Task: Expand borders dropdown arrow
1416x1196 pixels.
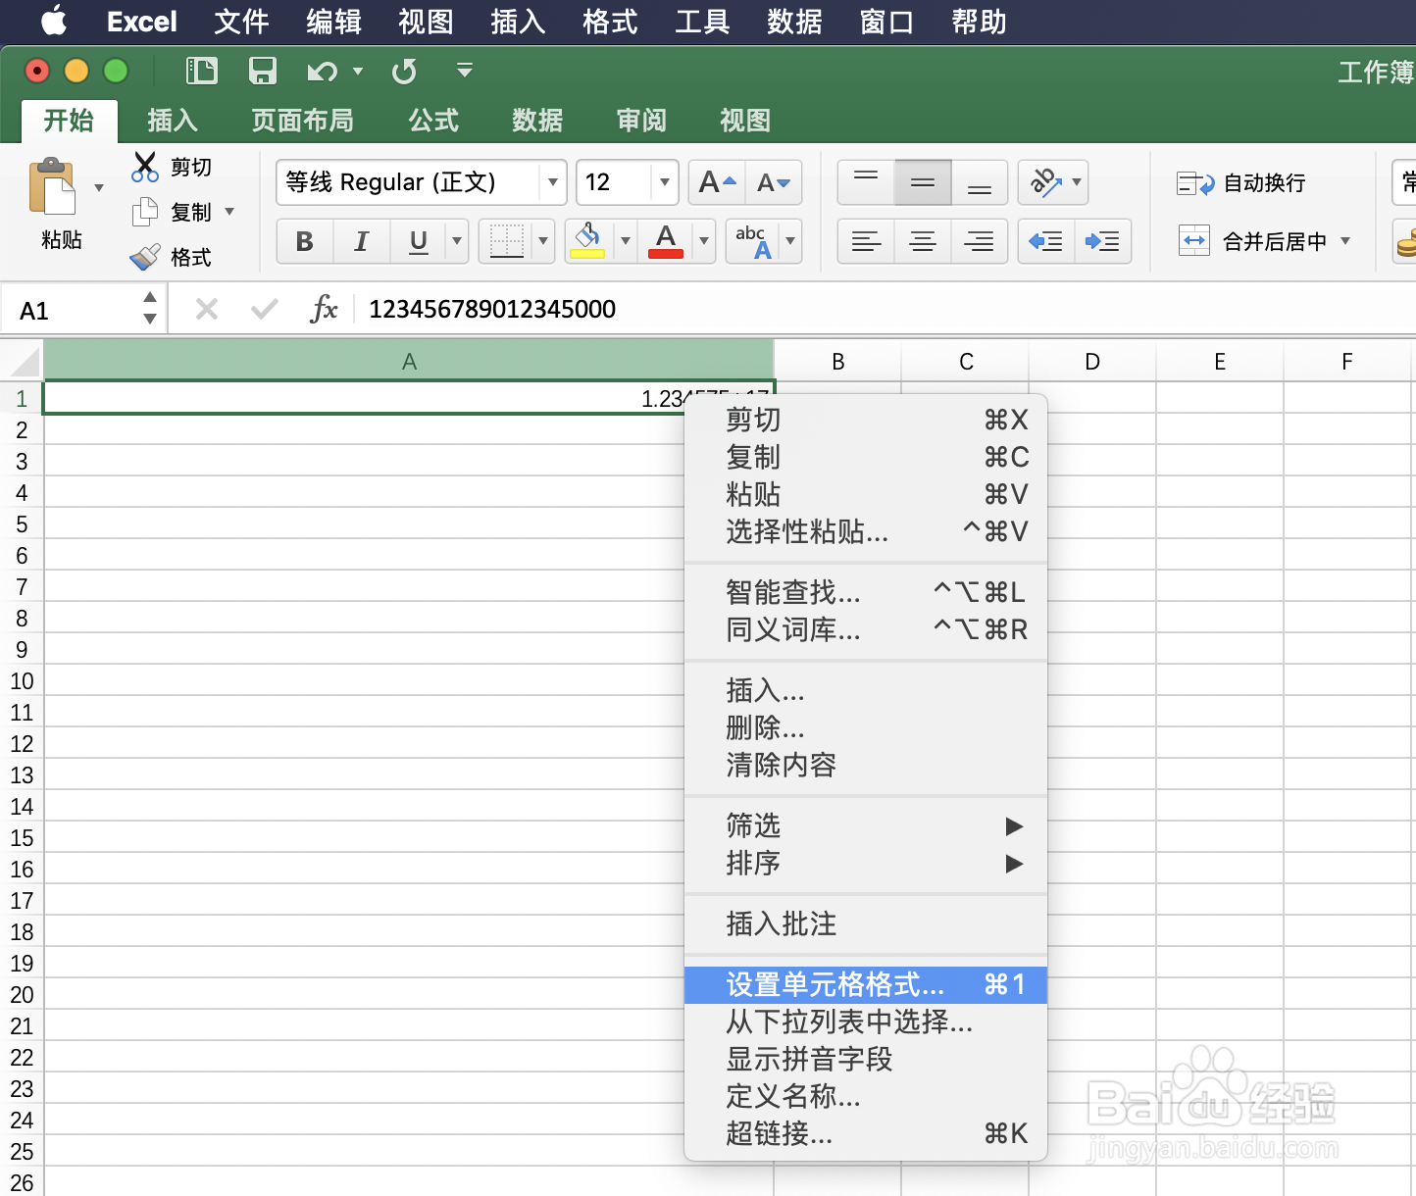Action: pyautogui.click(x=543, y=241)
